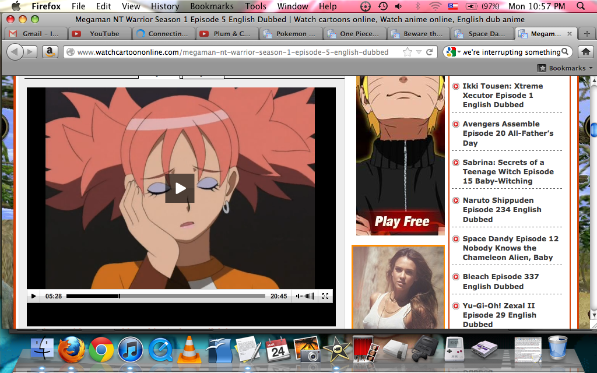This screenshot has height=373, width=597.
Task: Open Finder from the Dock
Action: click(x=42, y=349)
